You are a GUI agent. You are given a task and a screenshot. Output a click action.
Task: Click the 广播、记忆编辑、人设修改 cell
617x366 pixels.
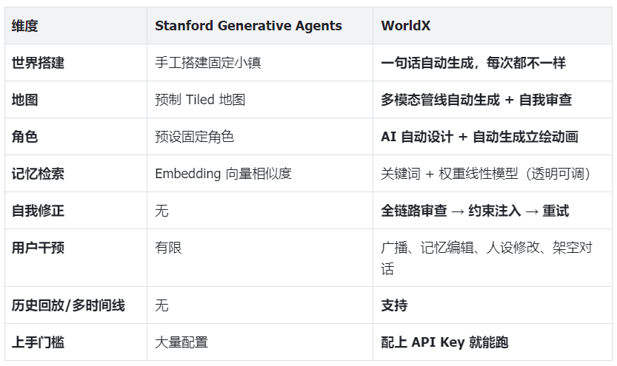(x=493, y=258)
